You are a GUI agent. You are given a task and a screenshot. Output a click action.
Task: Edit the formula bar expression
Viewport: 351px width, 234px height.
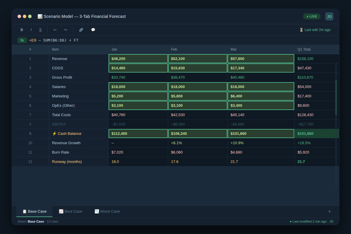click(x=54, y=40)
